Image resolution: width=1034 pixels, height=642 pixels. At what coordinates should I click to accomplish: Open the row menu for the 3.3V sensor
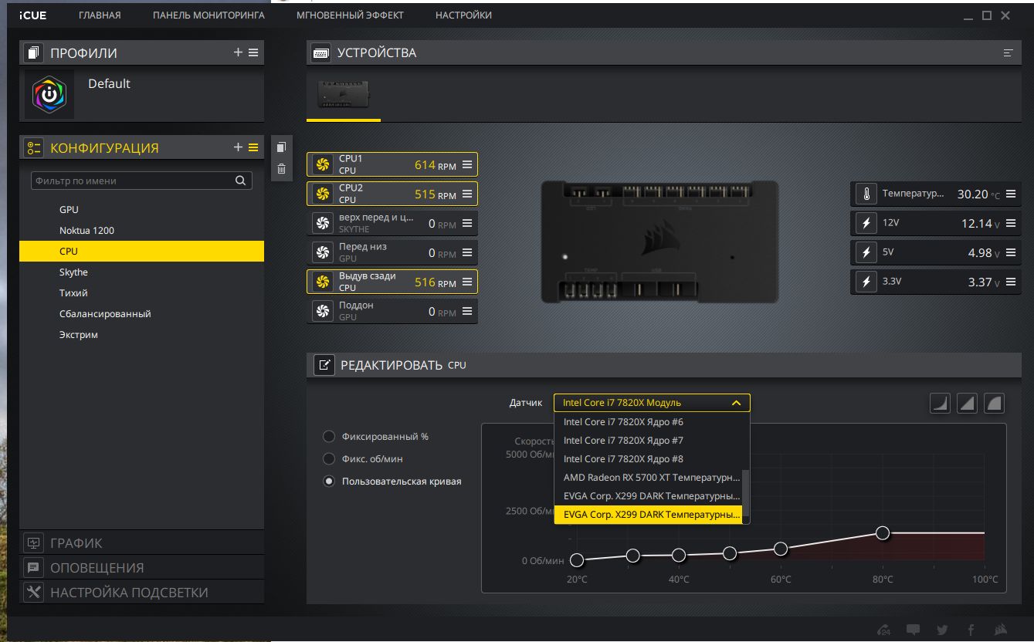pyautogui.click(x=1010, y=282)
